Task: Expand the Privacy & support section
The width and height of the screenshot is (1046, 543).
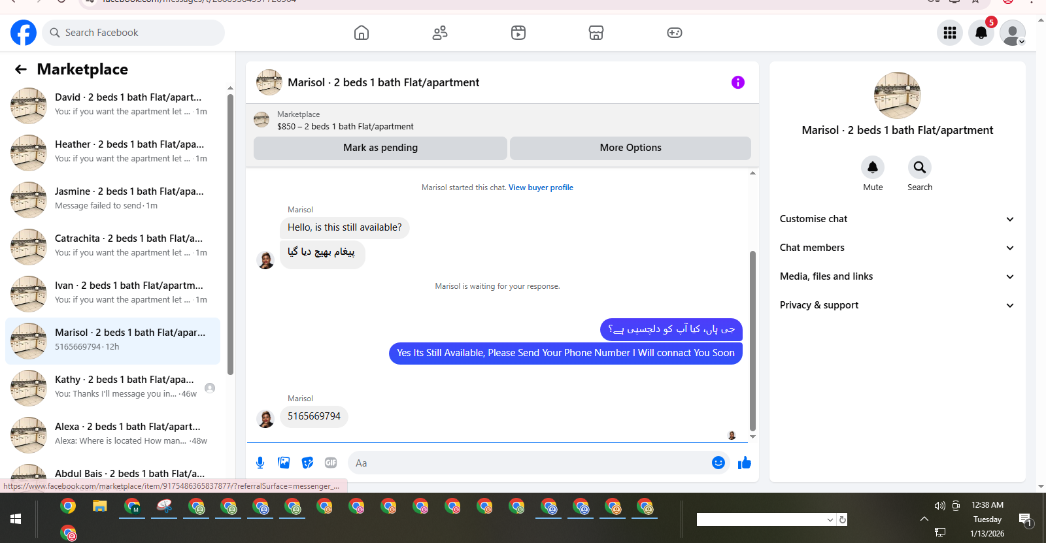Action: coord(897,305)
